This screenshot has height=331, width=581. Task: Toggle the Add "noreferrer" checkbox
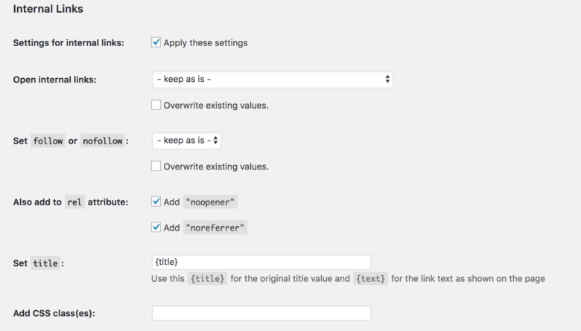click(x=156, y=227)
